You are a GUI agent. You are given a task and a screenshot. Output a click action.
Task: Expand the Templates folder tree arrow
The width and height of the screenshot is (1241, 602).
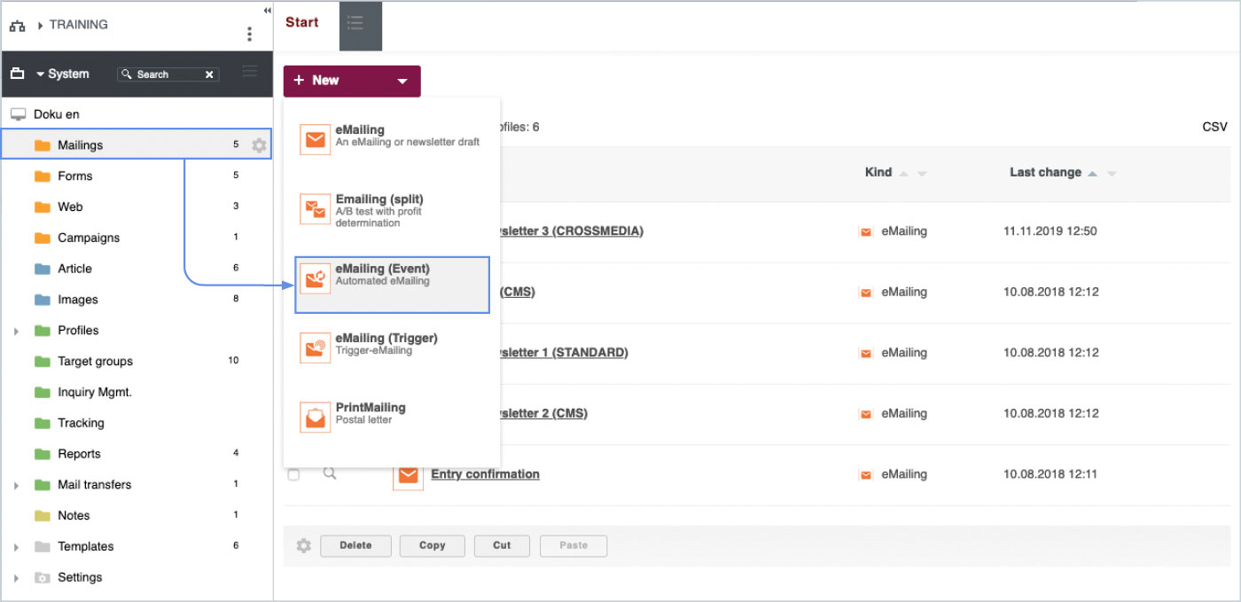(16, 547)
